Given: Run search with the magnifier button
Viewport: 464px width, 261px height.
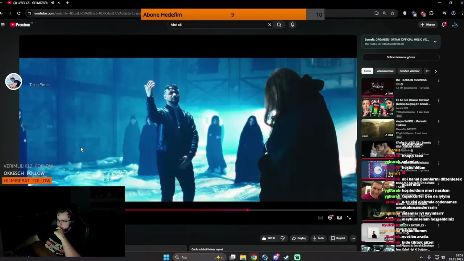Looking at the screenshot, I should (279, 25).
